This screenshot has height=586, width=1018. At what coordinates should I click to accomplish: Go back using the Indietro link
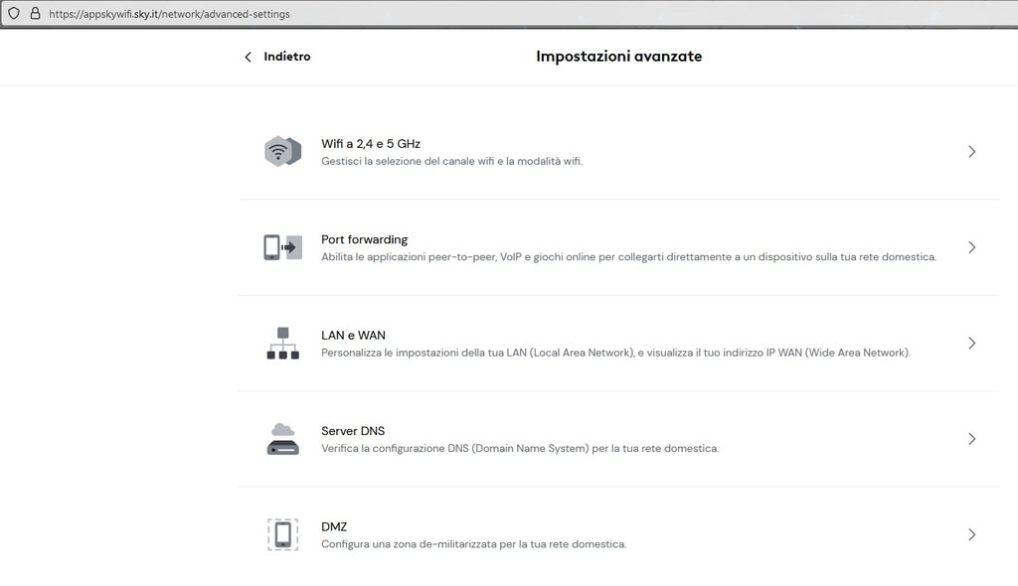(x=286, y=57)
